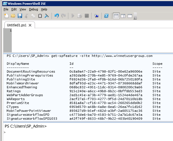Click the command prompt input pane
This screenshot has height=141, width=173.
[88, 132]
